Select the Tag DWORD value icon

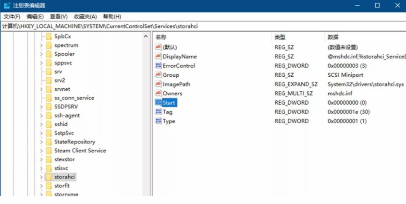click(x=159, y=112)
